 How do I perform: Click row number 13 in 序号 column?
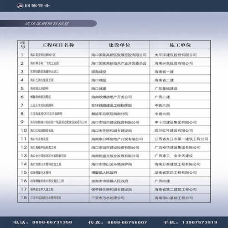24,155
